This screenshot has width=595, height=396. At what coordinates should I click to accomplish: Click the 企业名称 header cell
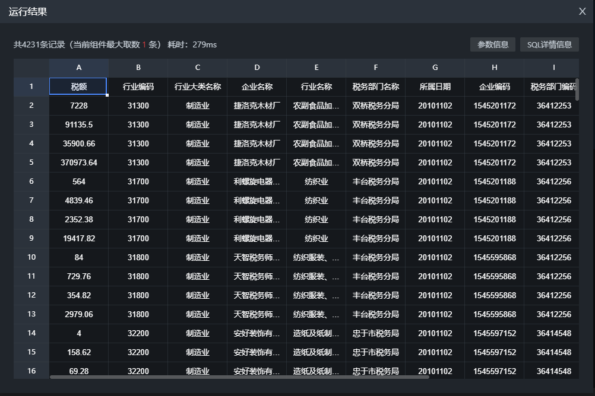coord(257,87)
